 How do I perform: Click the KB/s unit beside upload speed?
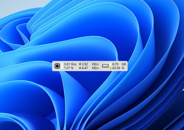[x=95, y=64]
